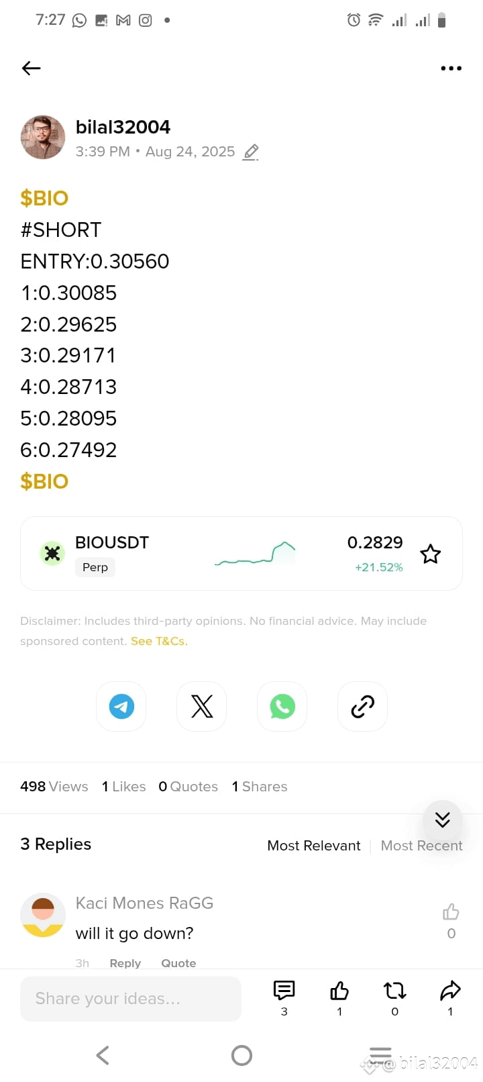This screenshot has height=1082, width=483.
Task: Copy post link with chain icon
Action: point(362,706)
